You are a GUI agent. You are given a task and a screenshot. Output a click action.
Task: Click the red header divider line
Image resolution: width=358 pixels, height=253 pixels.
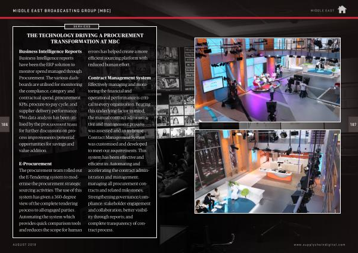click(179, 17)
